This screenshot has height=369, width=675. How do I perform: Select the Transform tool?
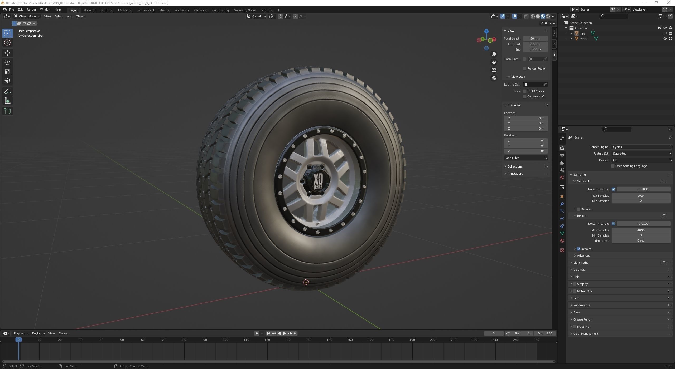pos(7,81)
